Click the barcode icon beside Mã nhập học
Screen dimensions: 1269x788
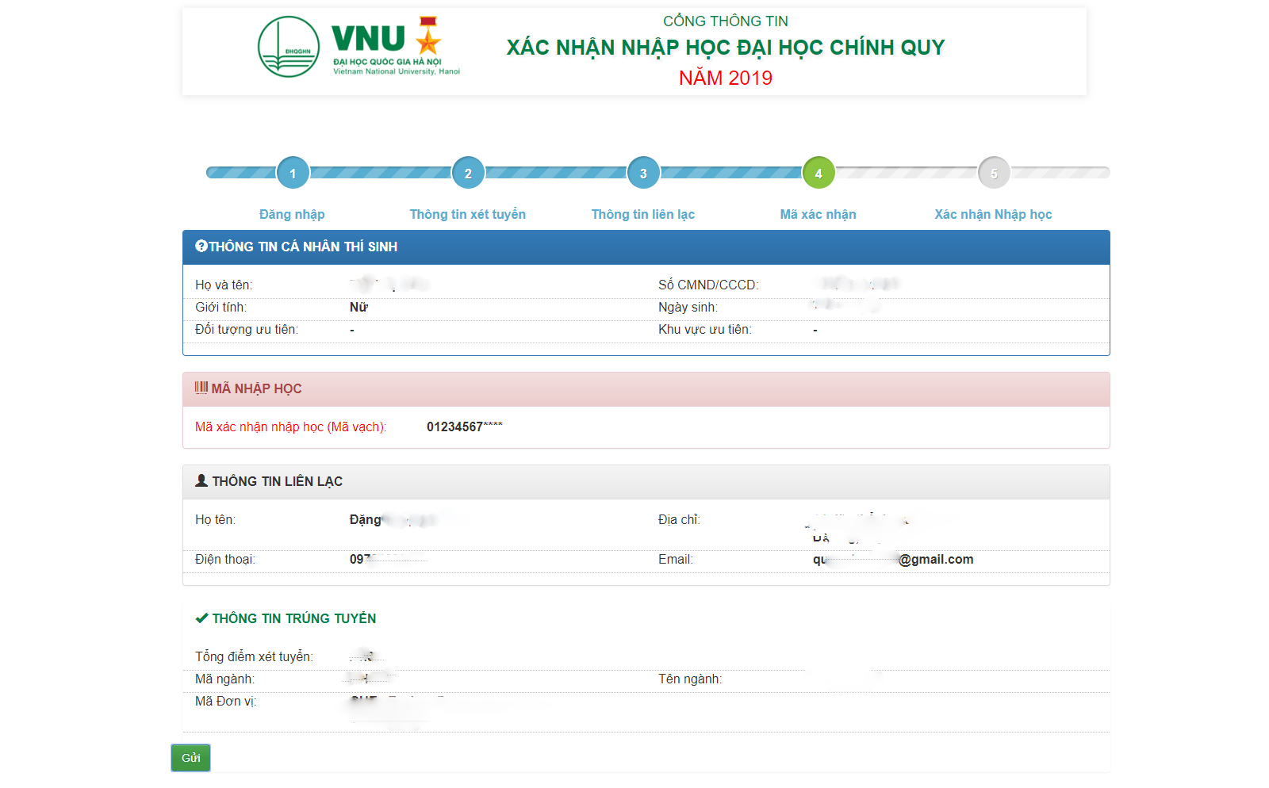click(x=201, y=388)
